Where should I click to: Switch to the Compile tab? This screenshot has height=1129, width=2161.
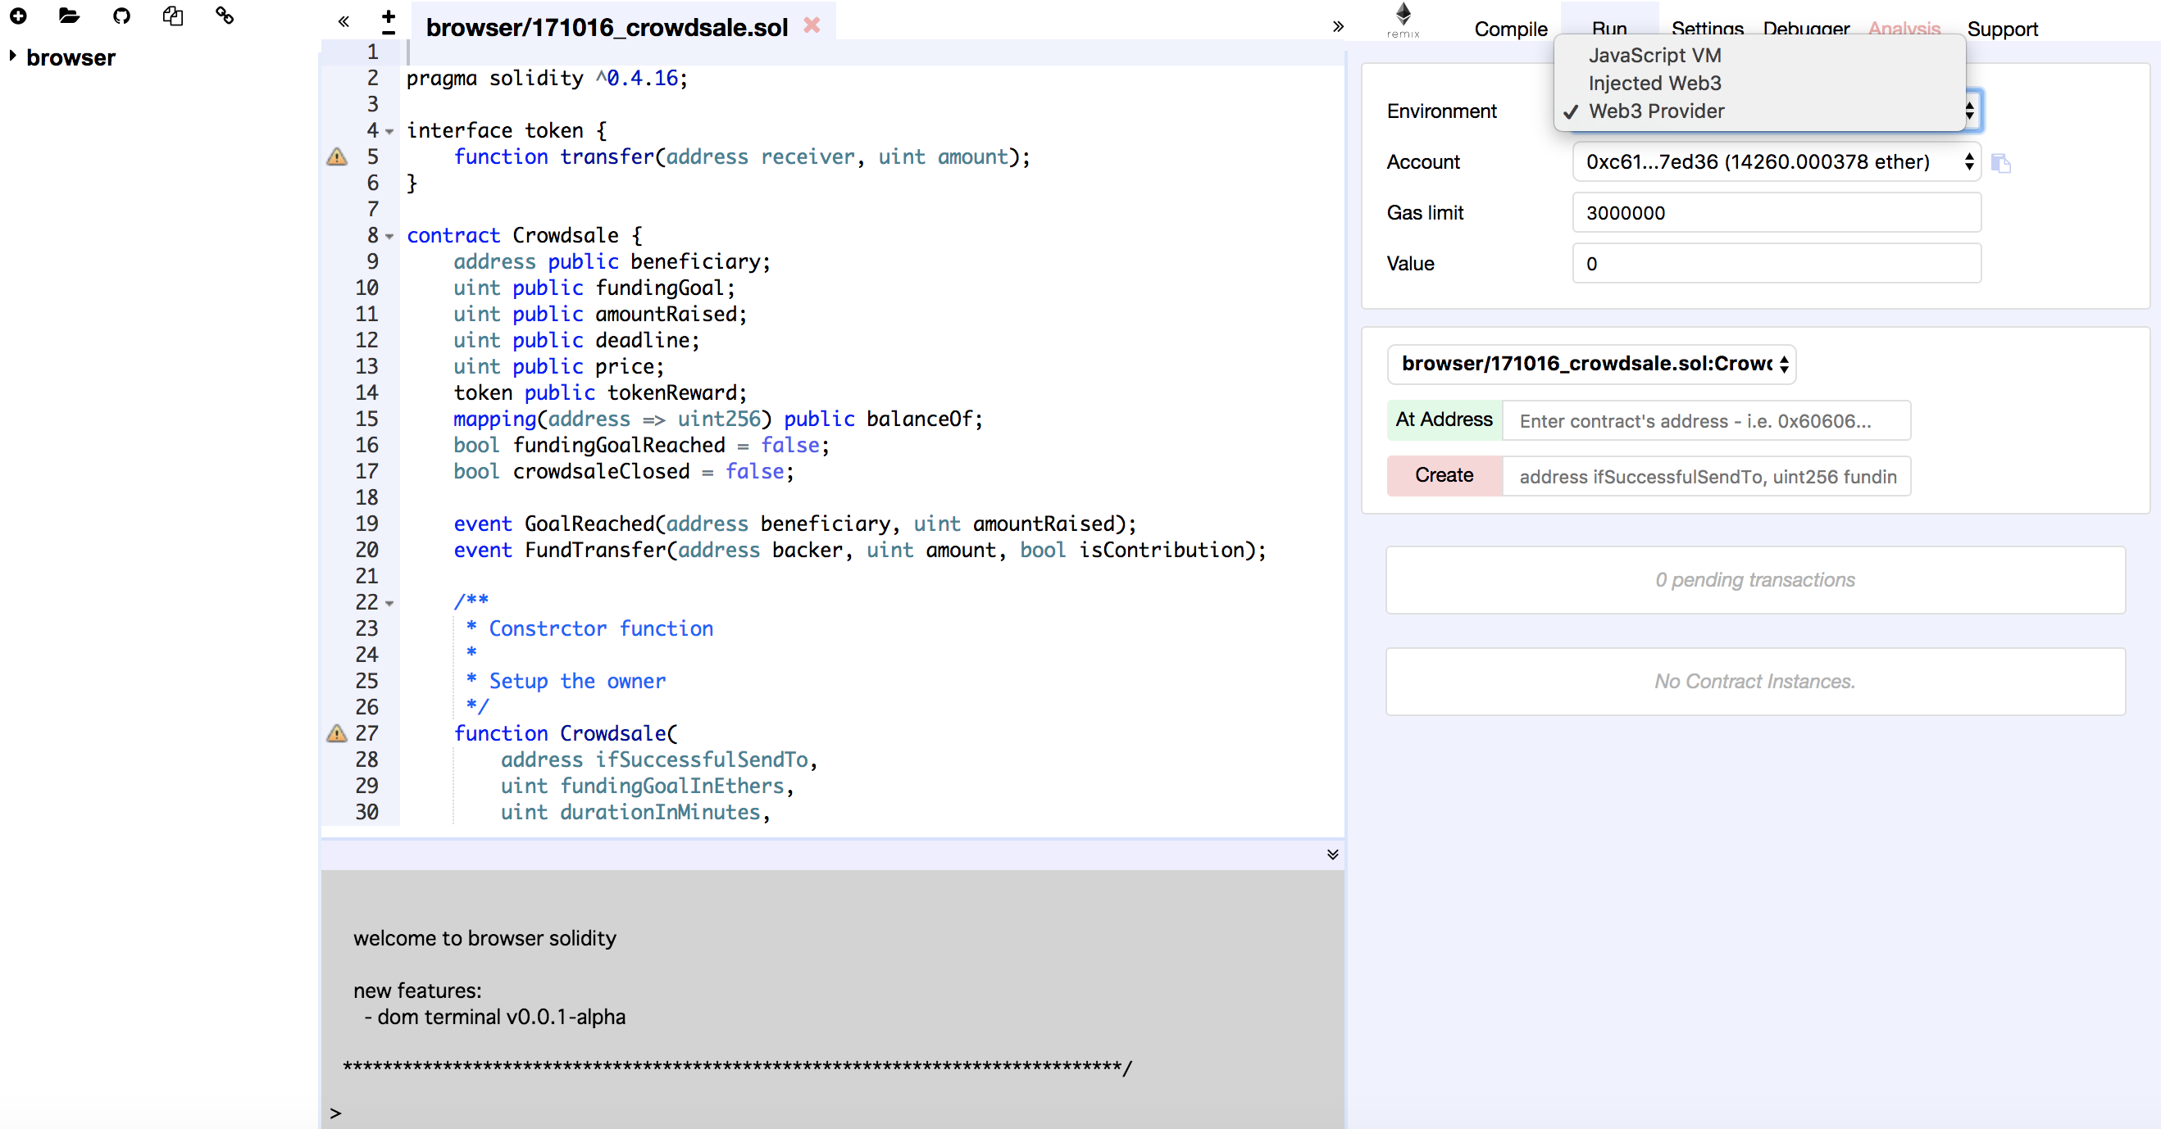click(1513, 29)
